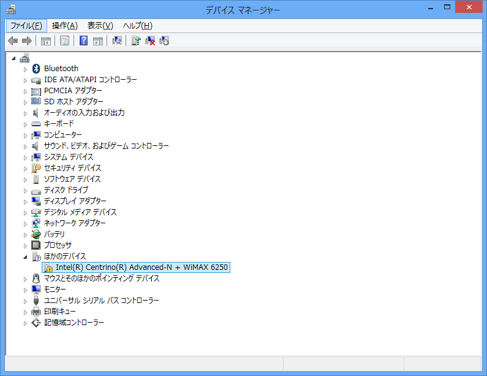
Task: Select the 印刷キュー label
Action: 60,312
